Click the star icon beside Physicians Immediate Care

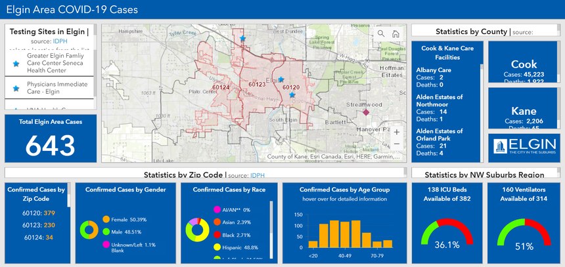coord(16,89)
